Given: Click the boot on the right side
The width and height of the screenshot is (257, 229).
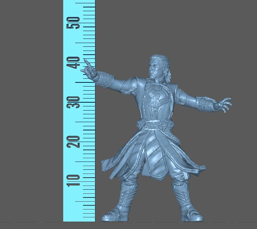Looking at the screenshot, I should coord(185,203).
